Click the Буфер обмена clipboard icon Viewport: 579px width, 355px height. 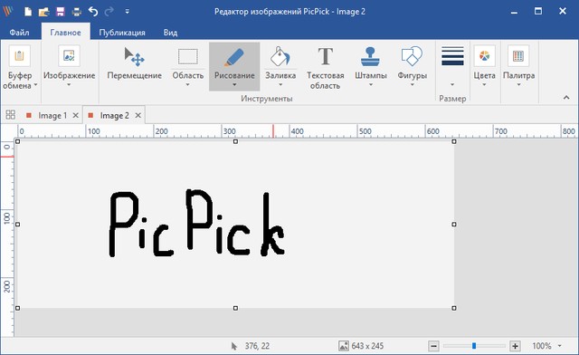(19, 56)
